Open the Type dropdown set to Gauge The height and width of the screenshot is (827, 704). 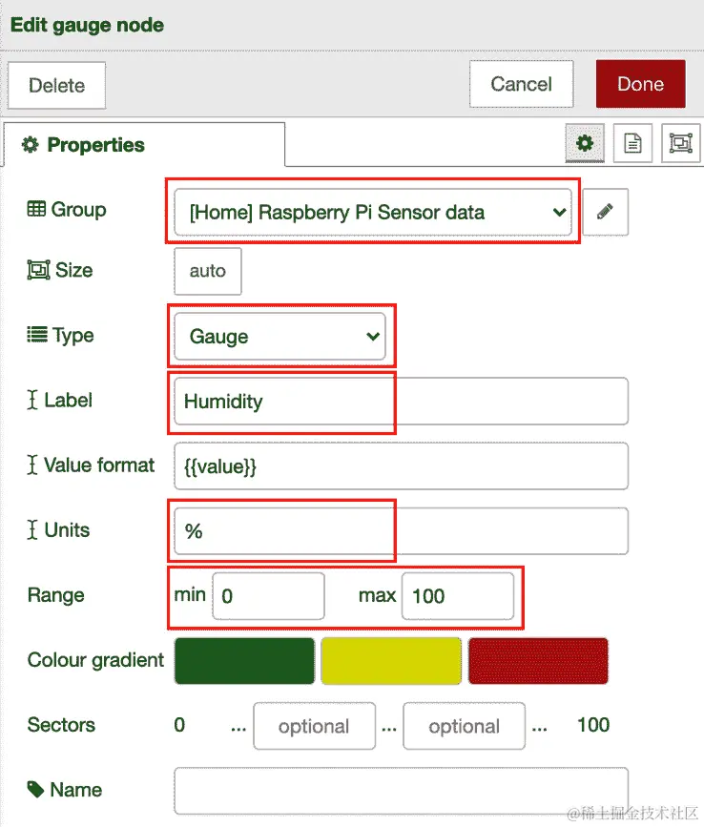coord(280,336)
